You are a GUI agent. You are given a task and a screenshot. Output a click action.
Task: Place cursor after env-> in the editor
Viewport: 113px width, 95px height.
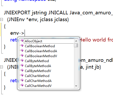(25, 33)
